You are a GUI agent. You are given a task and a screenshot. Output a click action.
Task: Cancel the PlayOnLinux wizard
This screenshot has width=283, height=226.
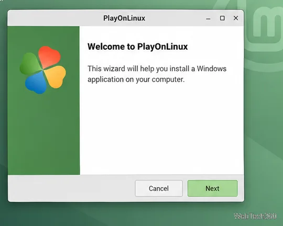coord(159,188)
